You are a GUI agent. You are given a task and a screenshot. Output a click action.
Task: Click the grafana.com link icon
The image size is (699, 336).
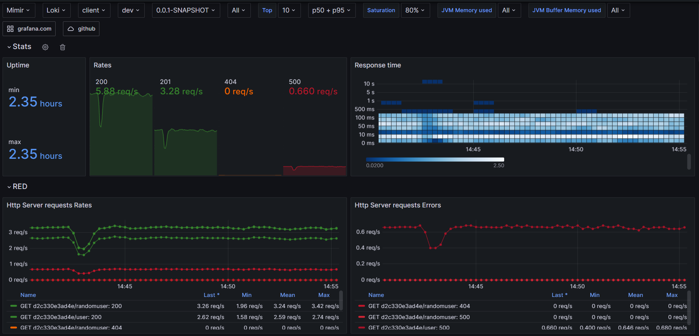pos(10,29)
